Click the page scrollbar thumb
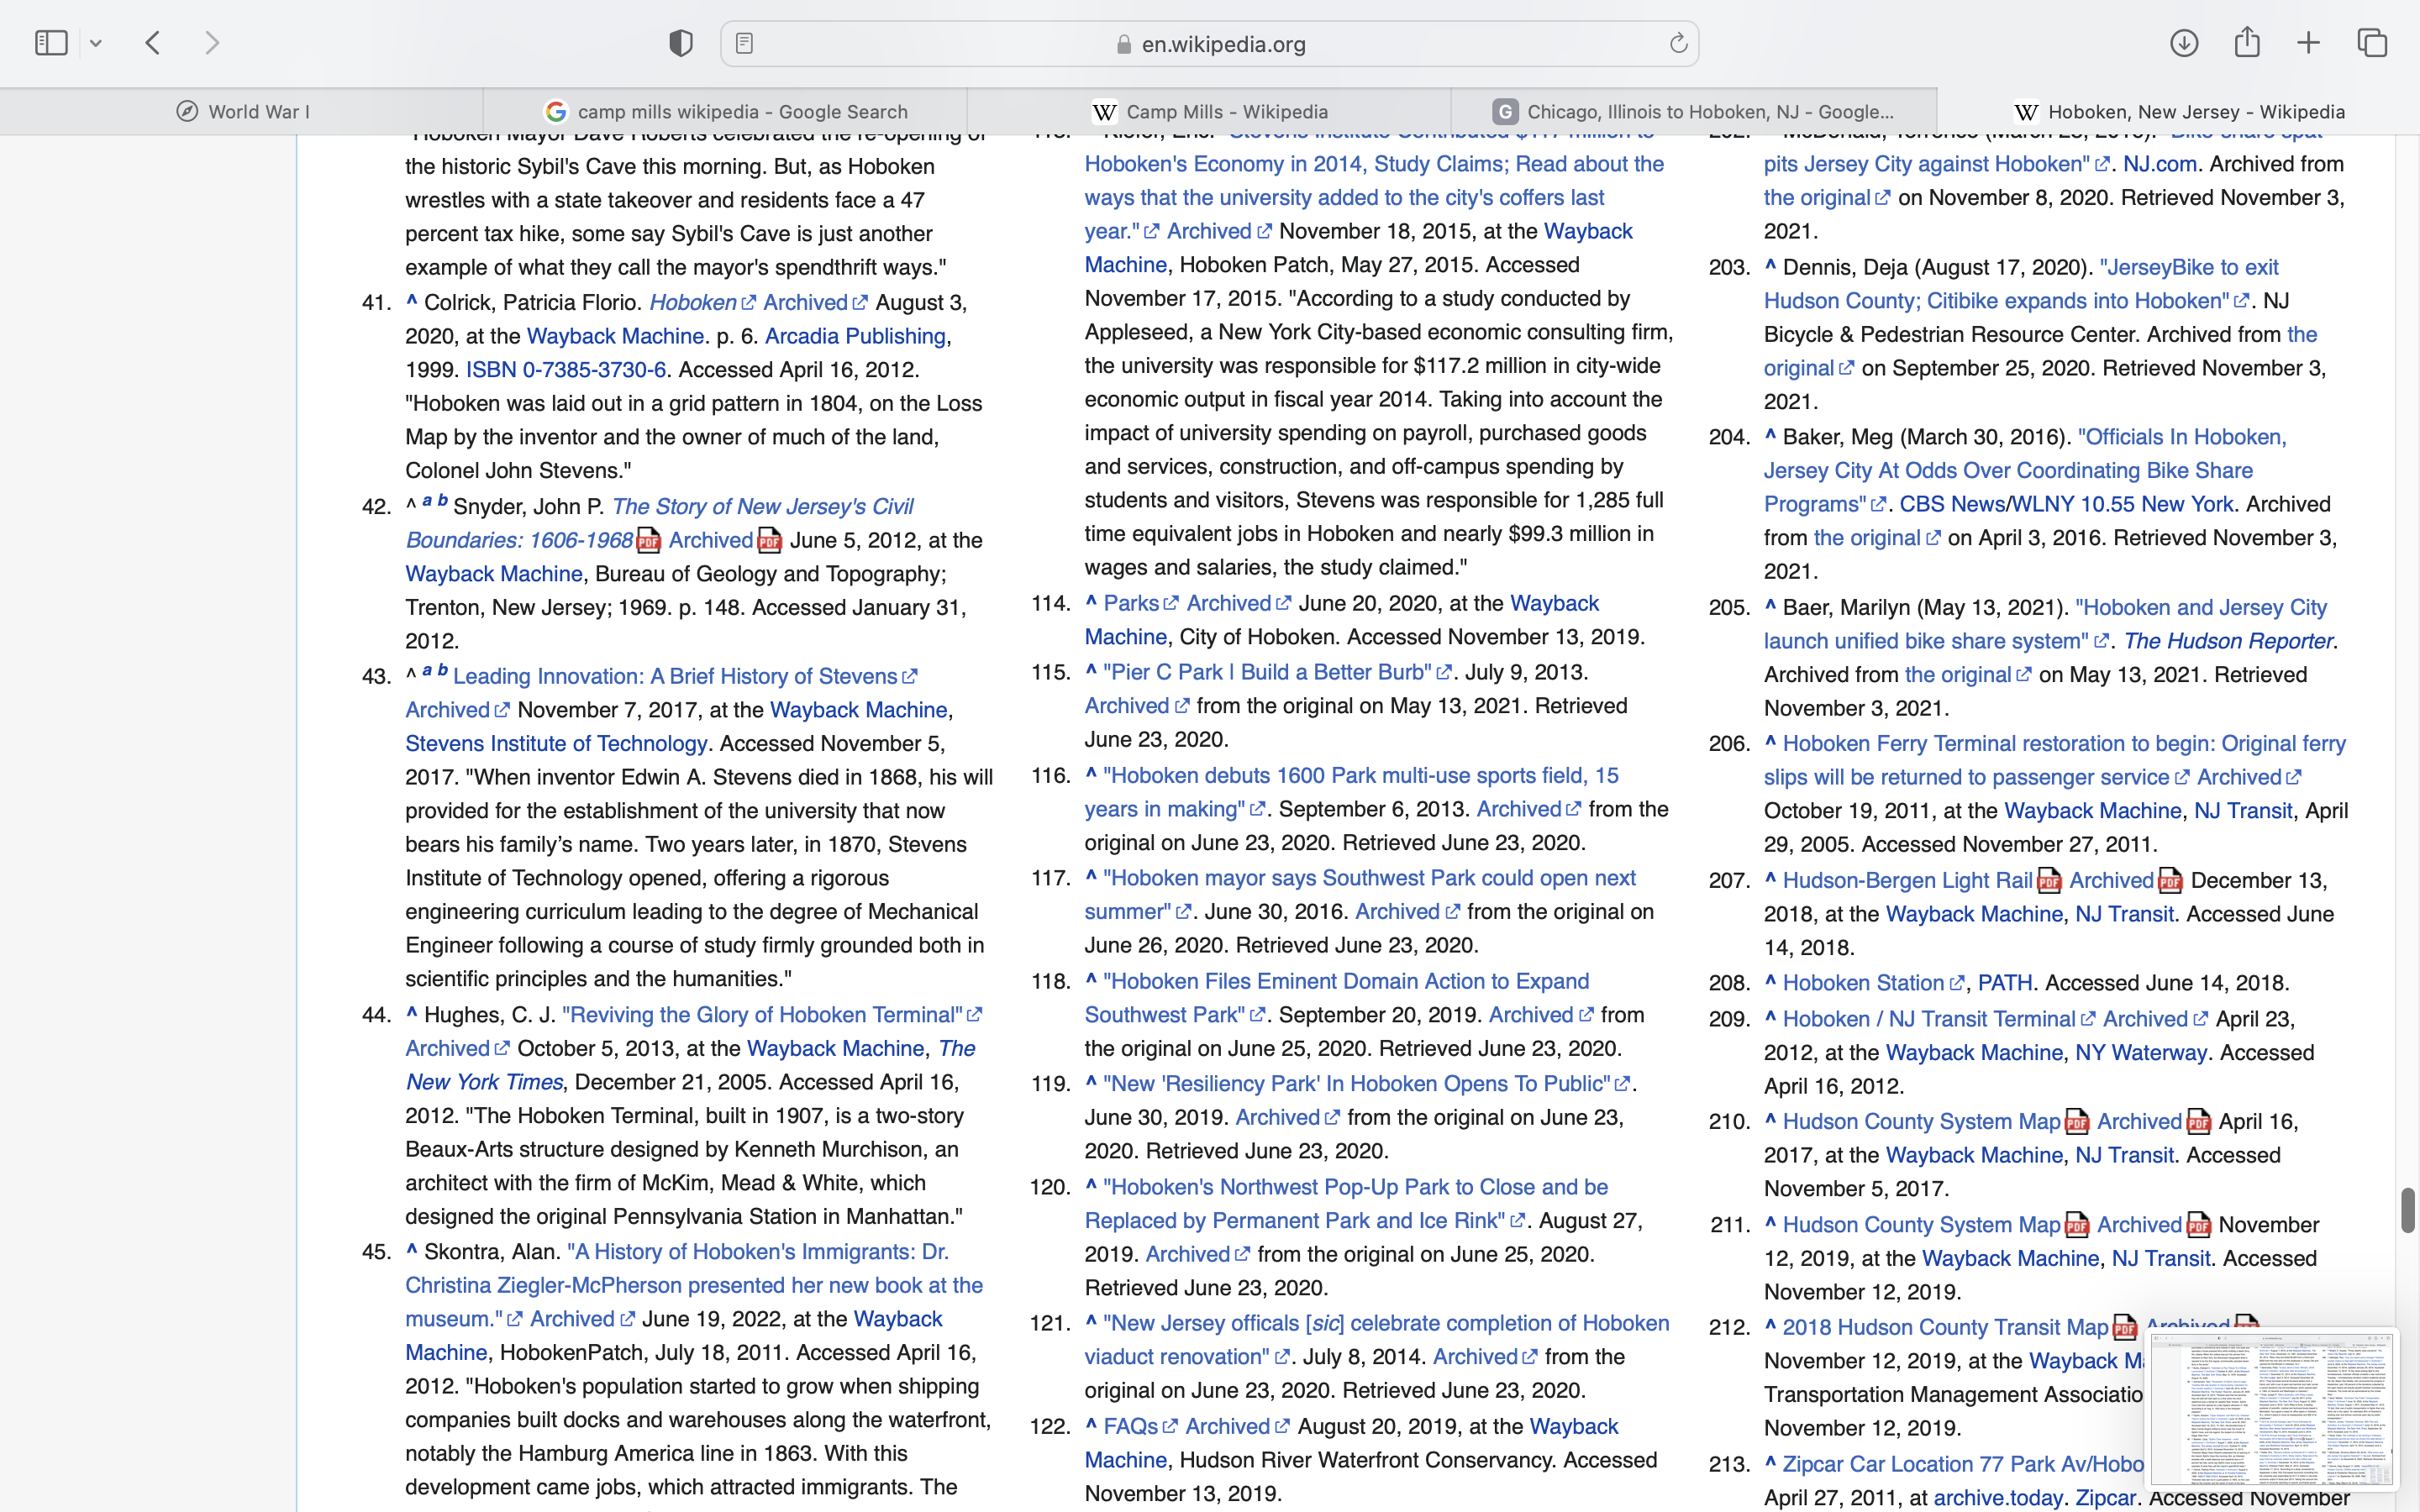Screen dimensions: 2420x1512 [2407, 1210]
